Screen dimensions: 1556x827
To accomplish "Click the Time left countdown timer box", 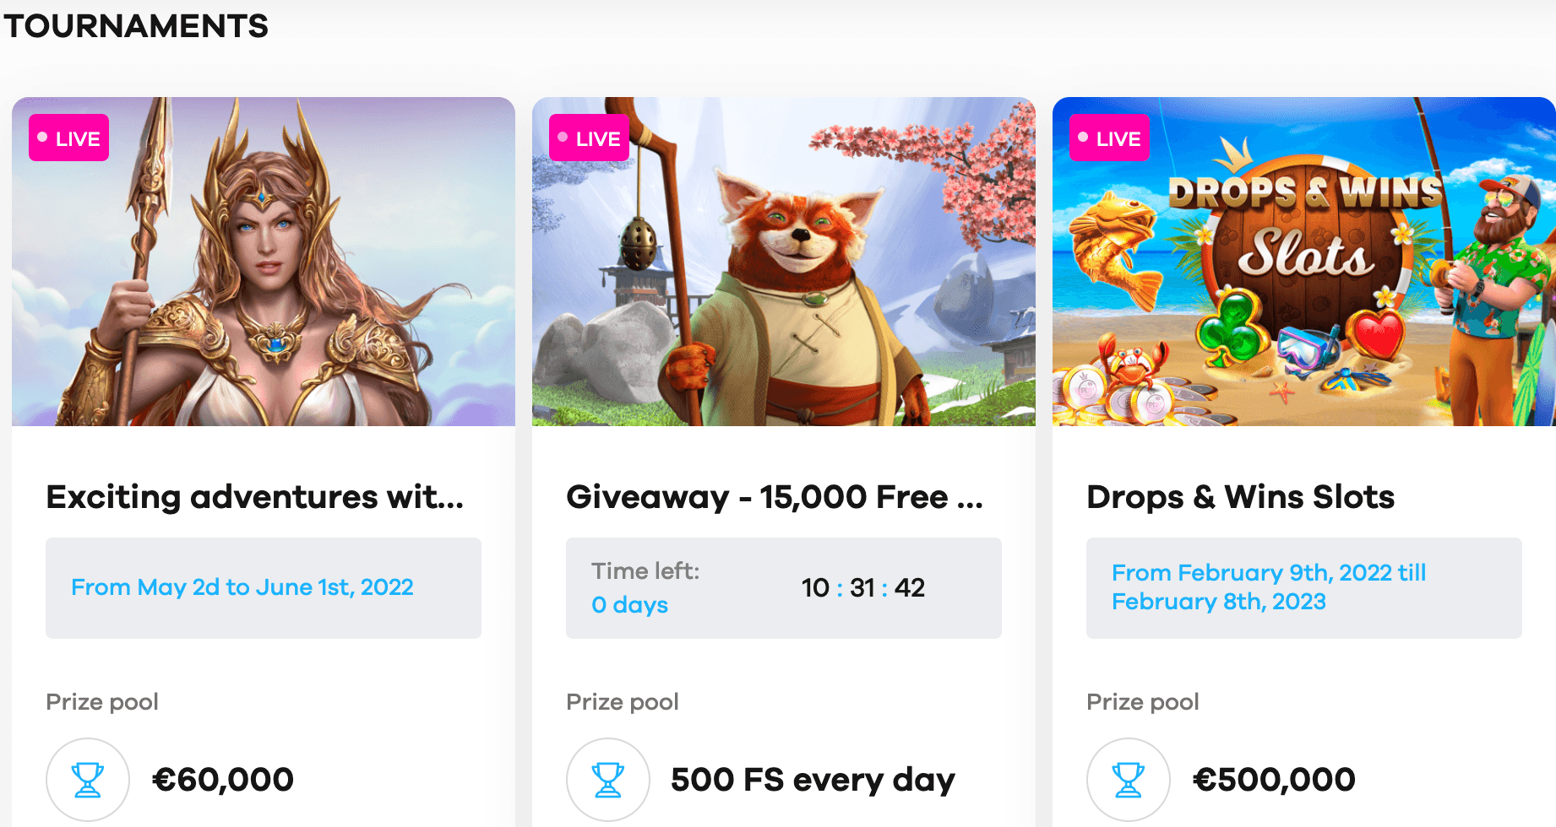I will 784,588.
